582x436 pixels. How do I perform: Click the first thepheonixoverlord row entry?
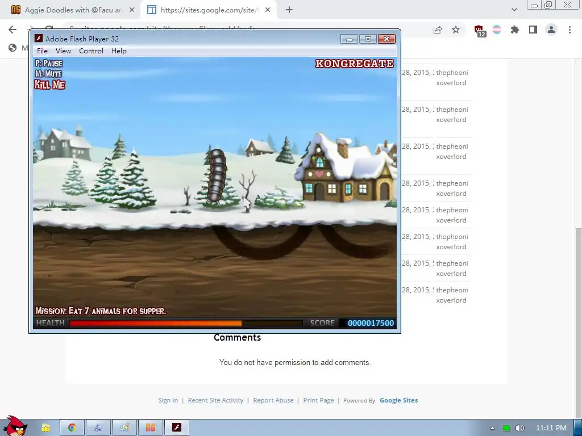coord(452,77)
